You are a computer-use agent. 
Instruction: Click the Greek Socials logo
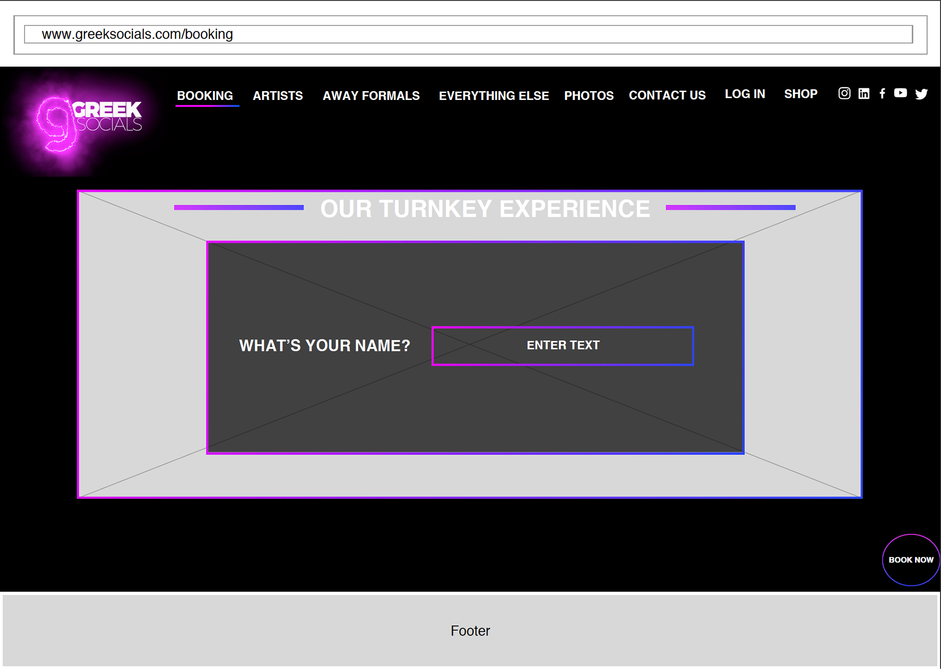[x=88, y=122]
